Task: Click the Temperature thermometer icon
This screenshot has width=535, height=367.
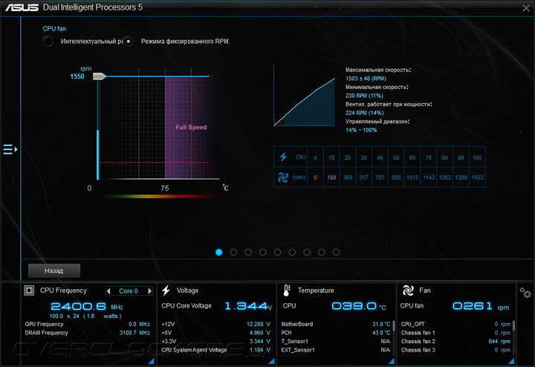Action: click(287, 290)
